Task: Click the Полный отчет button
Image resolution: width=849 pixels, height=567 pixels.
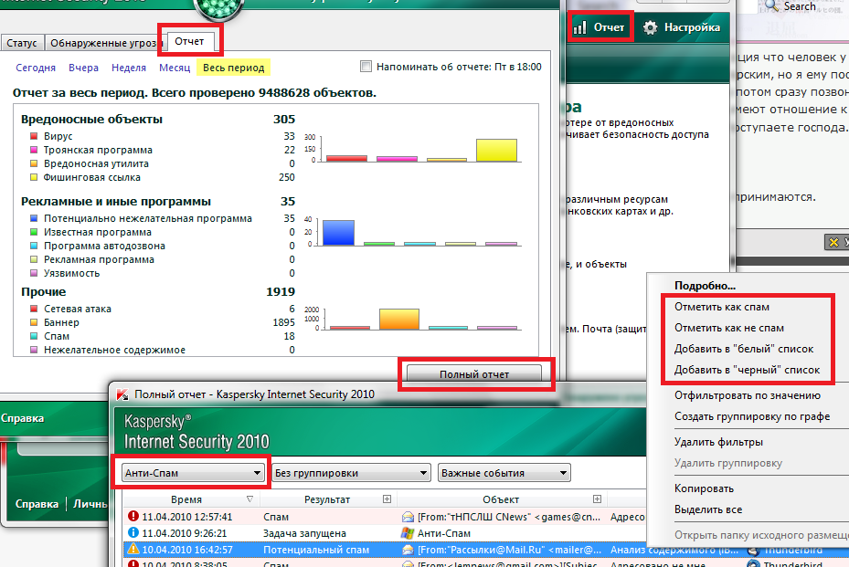Action: coord(474,373)
